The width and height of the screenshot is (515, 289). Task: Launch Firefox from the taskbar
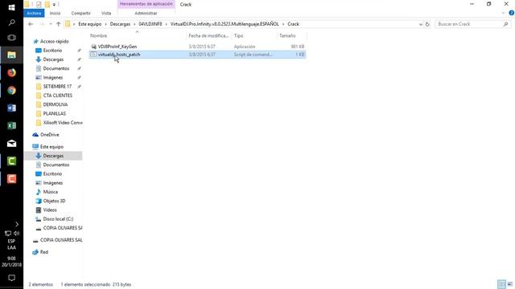[x=11, y=72]
